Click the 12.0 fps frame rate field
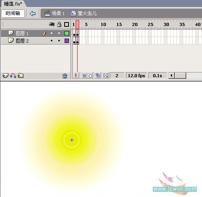The height and width of the screenshot is (197, 202). coord(136,76)
